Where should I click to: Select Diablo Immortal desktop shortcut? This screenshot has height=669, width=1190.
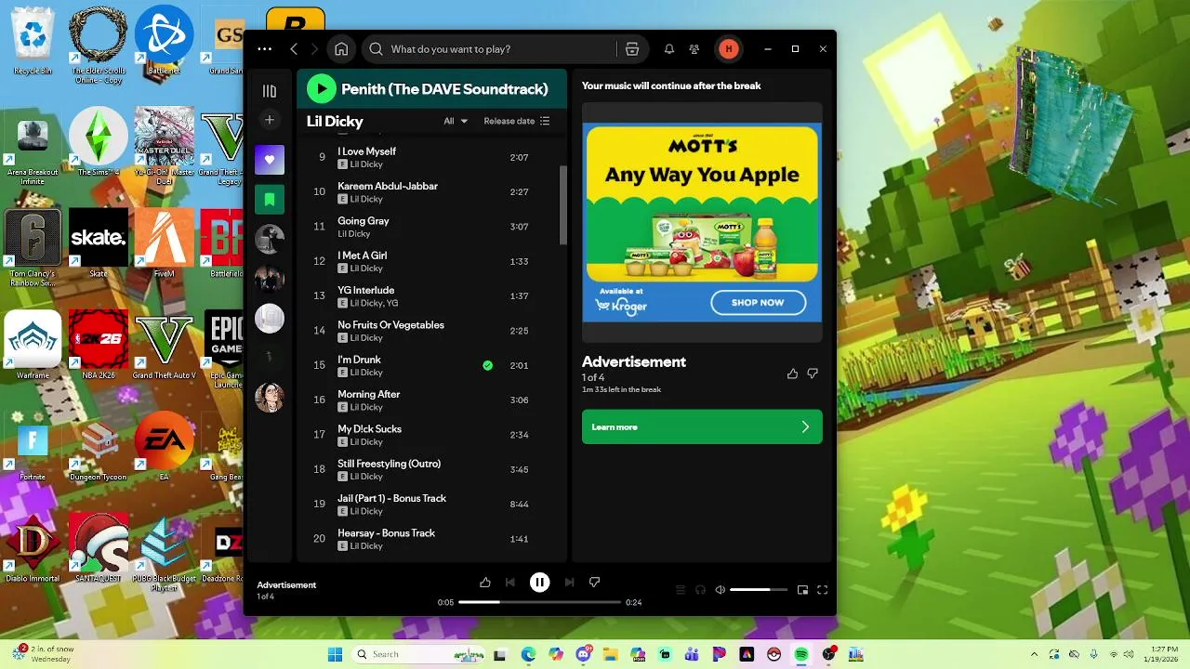pos(33,548)
